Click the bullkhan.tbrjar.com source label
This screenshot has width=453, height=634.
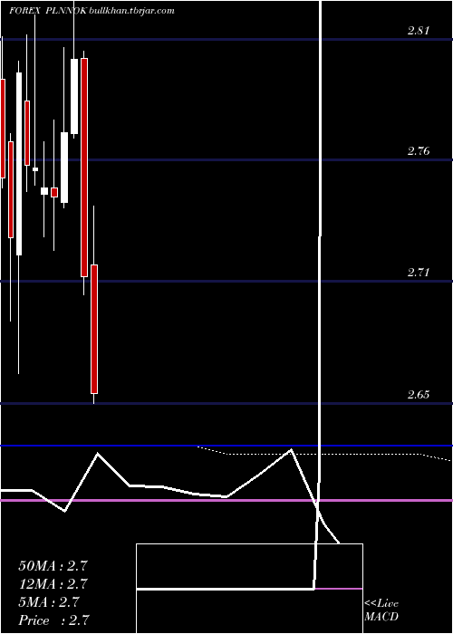(131, 11)
